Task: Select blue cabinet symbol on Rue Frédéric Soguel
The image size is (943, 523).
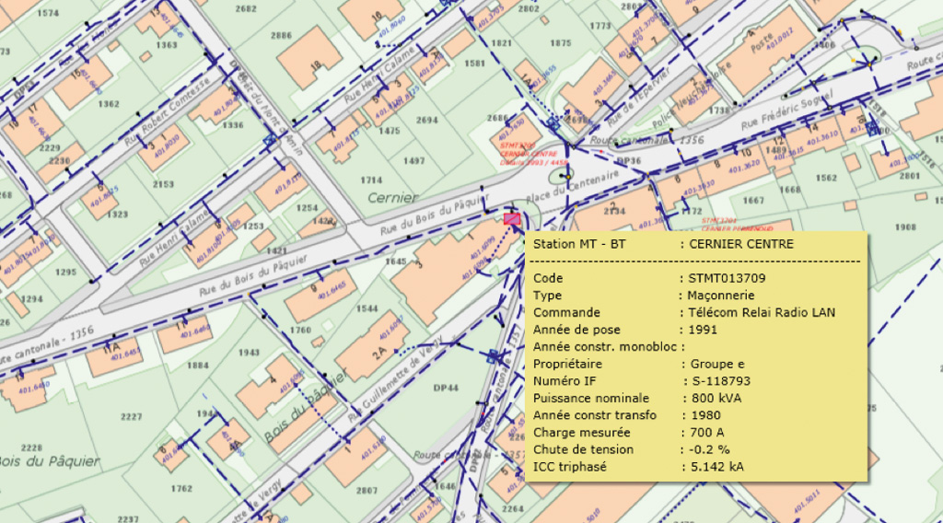Action: tap(871, 130)
